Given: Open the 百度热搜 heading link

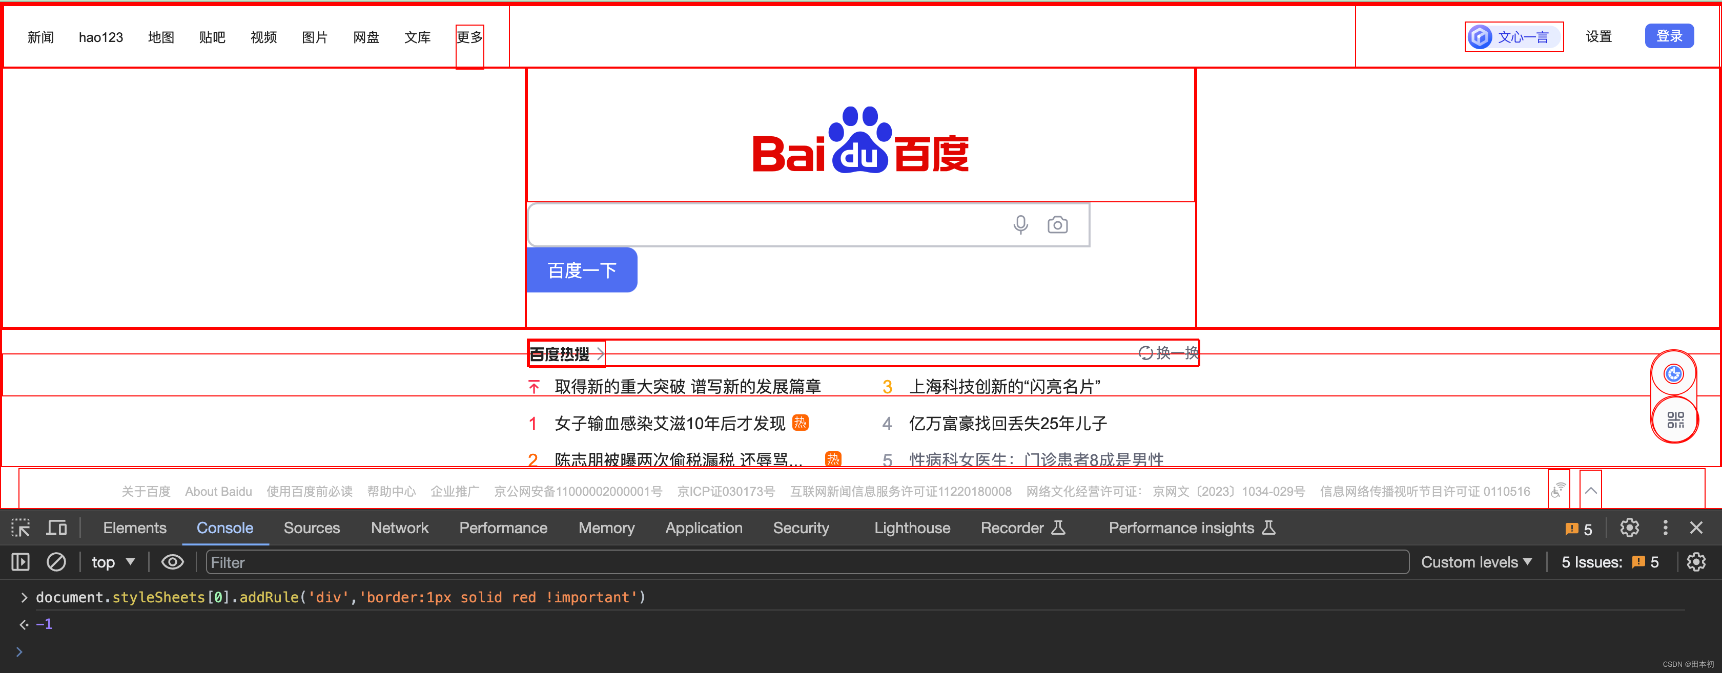Looking at the screenshot, I should [566, 353].
